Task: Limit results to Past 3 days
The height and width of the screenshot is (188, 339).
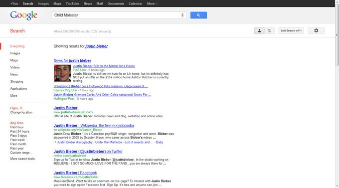Action: point(18,136)
